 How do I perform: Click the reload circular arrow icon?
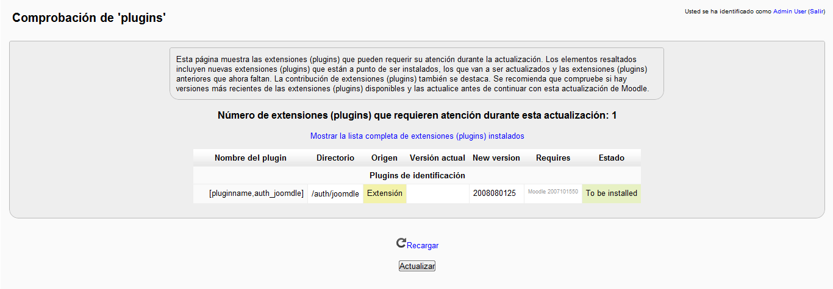click(401, 243)
